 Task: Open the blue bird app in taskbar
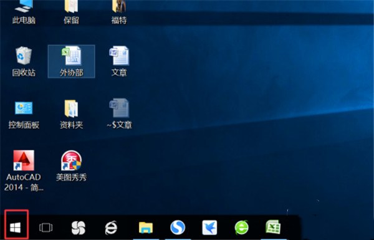(x=209, y=228)
